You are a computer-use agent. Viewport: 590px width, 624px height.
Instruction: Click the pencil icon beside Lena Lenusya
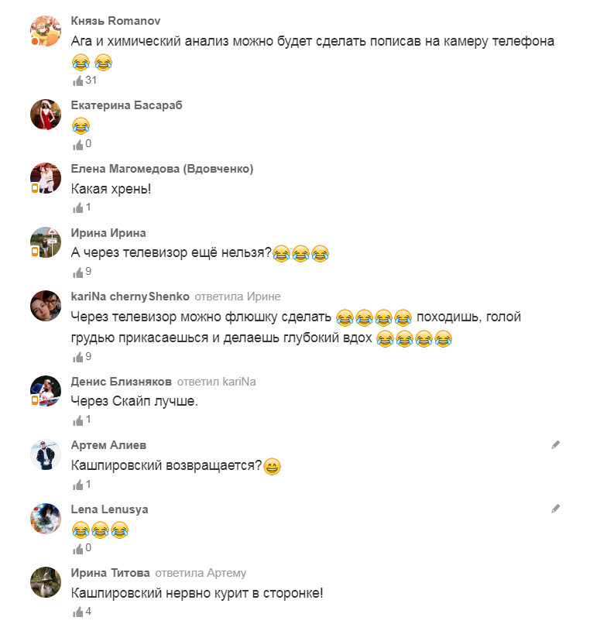pyautogui.click(x=555, y=509)
